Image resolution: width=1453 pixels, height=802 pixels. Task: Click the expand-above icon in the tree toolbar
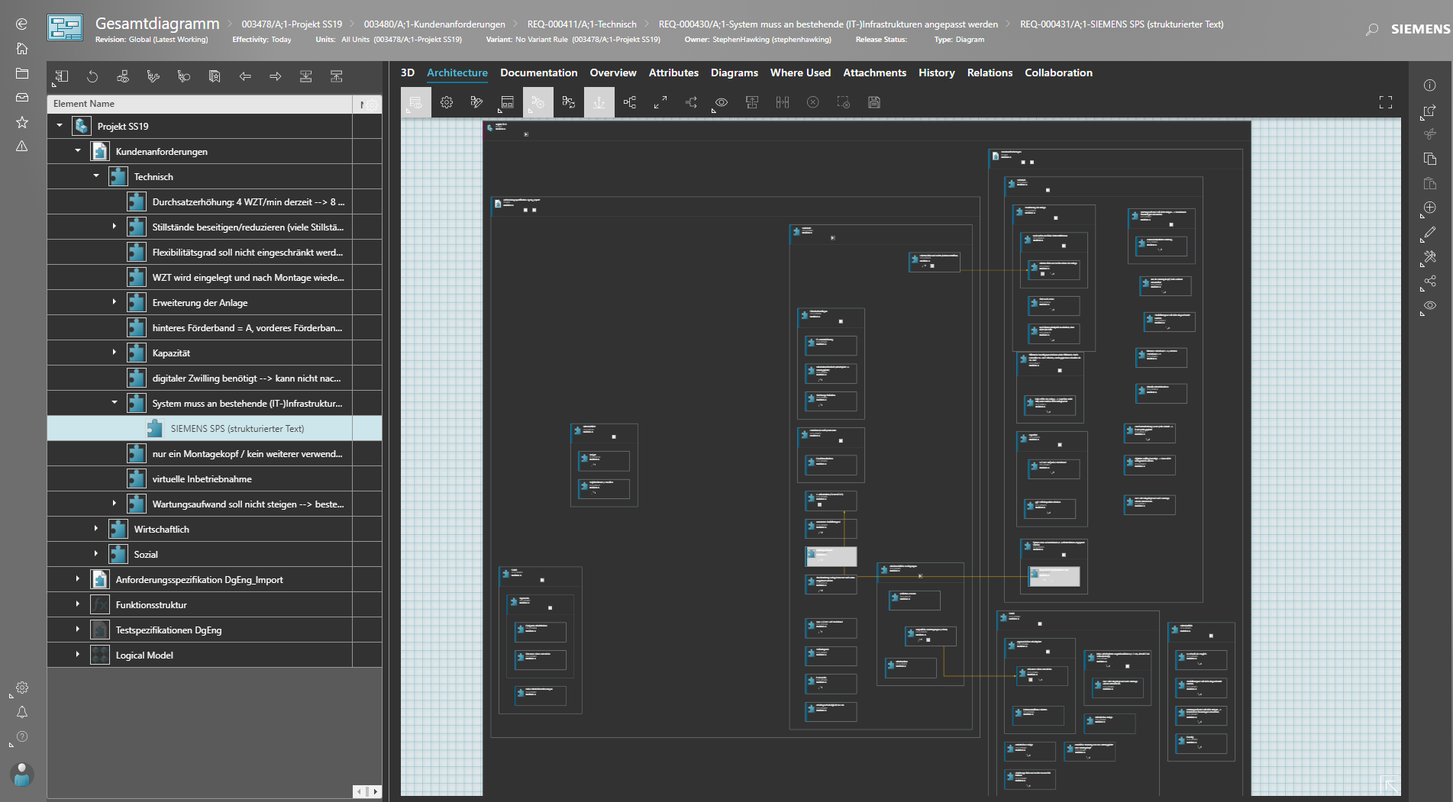point(337,76)
